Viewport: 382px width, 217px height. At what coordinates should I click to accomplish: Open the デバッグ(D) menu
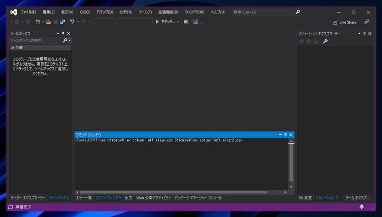pyautogui.click(x=104, y=12)
